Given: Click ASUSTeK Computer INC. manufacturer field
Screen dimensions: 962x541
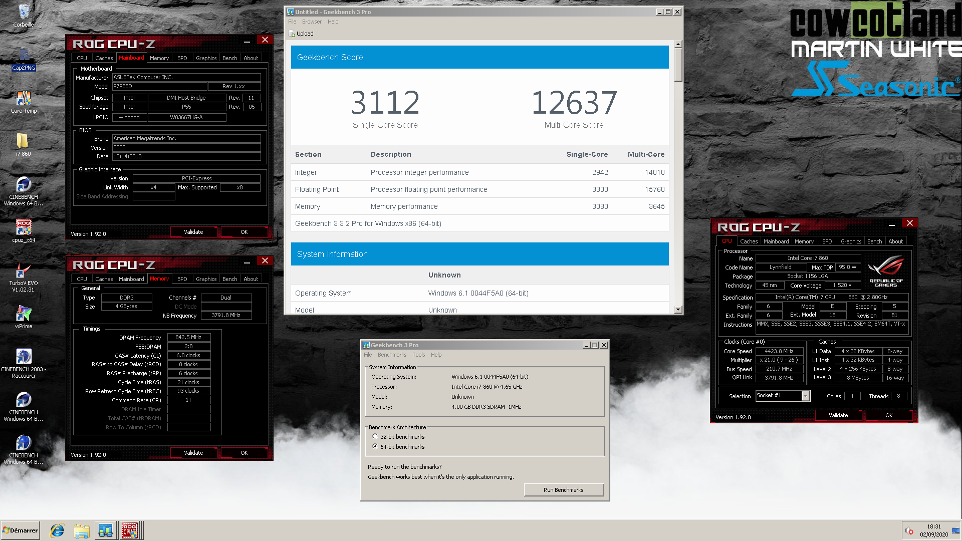Looking at the screenshot, I should tap(186, 77).
